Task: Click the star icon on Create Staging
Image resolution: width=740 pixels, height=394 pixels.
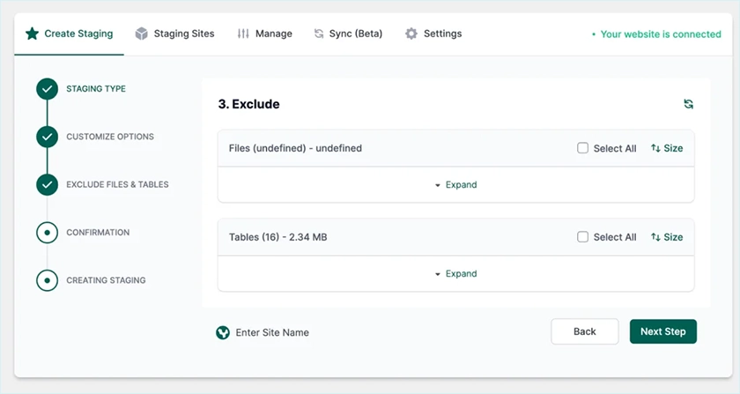Action: pyautogui.click(x=32, y=33)
